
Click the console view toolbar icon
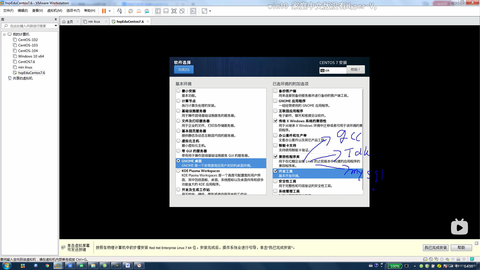point(193,11)
